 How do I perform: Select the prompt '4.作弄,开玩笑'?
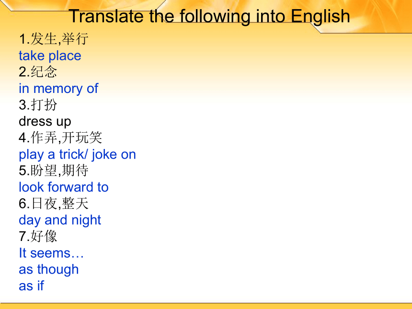coord(60,137)
